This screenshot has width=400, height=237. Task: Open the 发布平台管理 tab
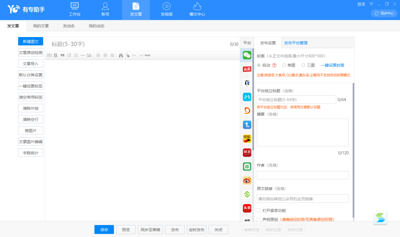click(x=296, y=43)
